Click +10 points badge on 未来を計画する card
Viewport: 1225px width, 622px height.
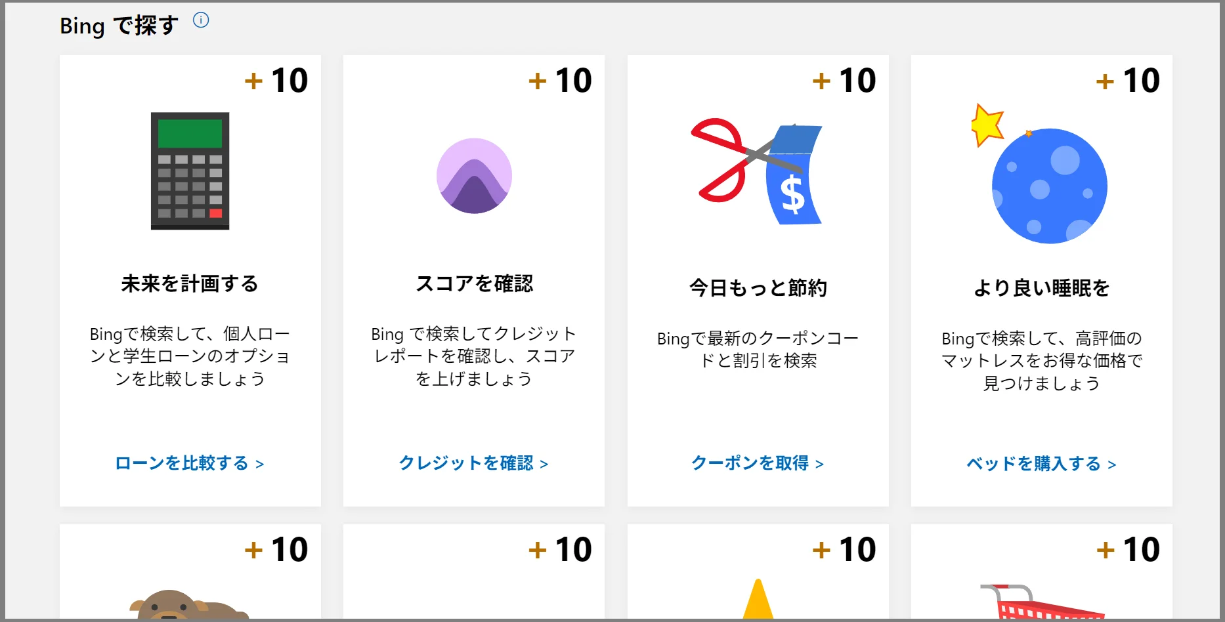pyautogui.click(x=276, y=81)
